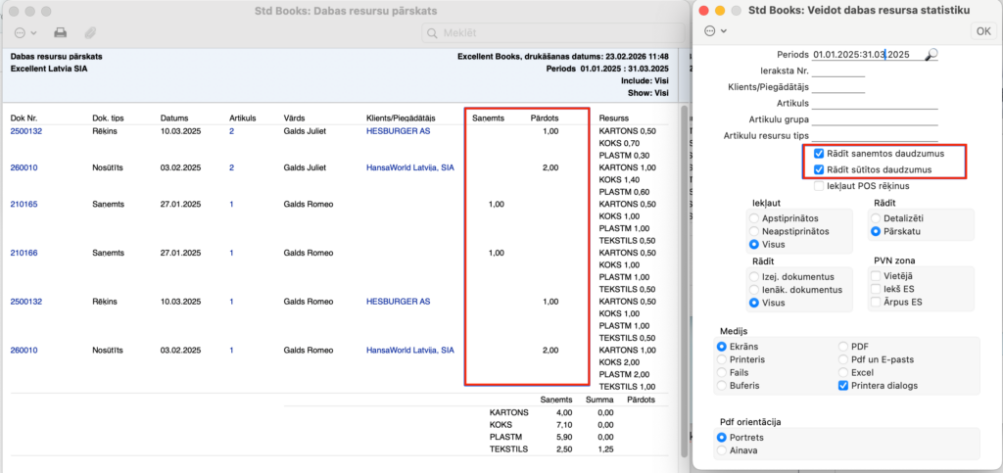Uncheck Rādīt saņemtos daudzumus
The height and width of the screenshot is (473, 1003).
[819, 154]
